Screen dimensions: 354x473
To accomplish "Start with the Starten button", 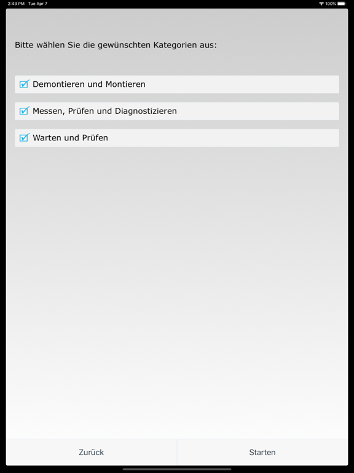I will (x=262, y=452).
